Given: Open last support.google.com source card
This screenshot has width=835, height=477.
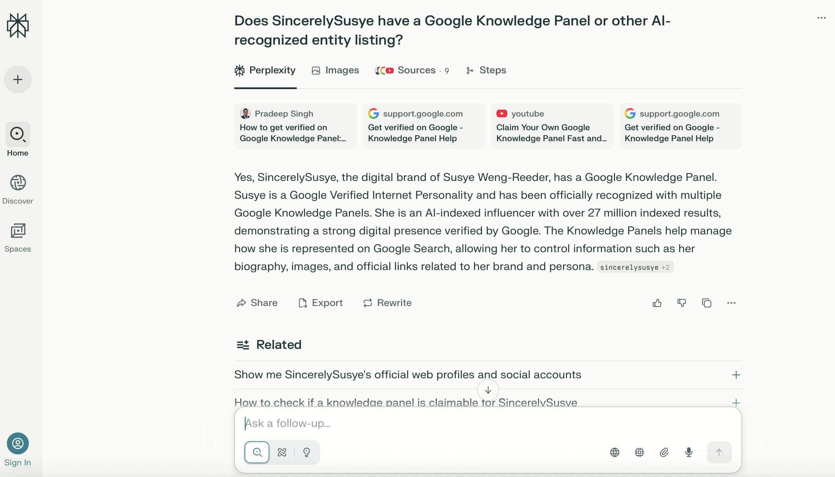Looking at the screenshot, I should pyautogui.click(x=680, y=126).
